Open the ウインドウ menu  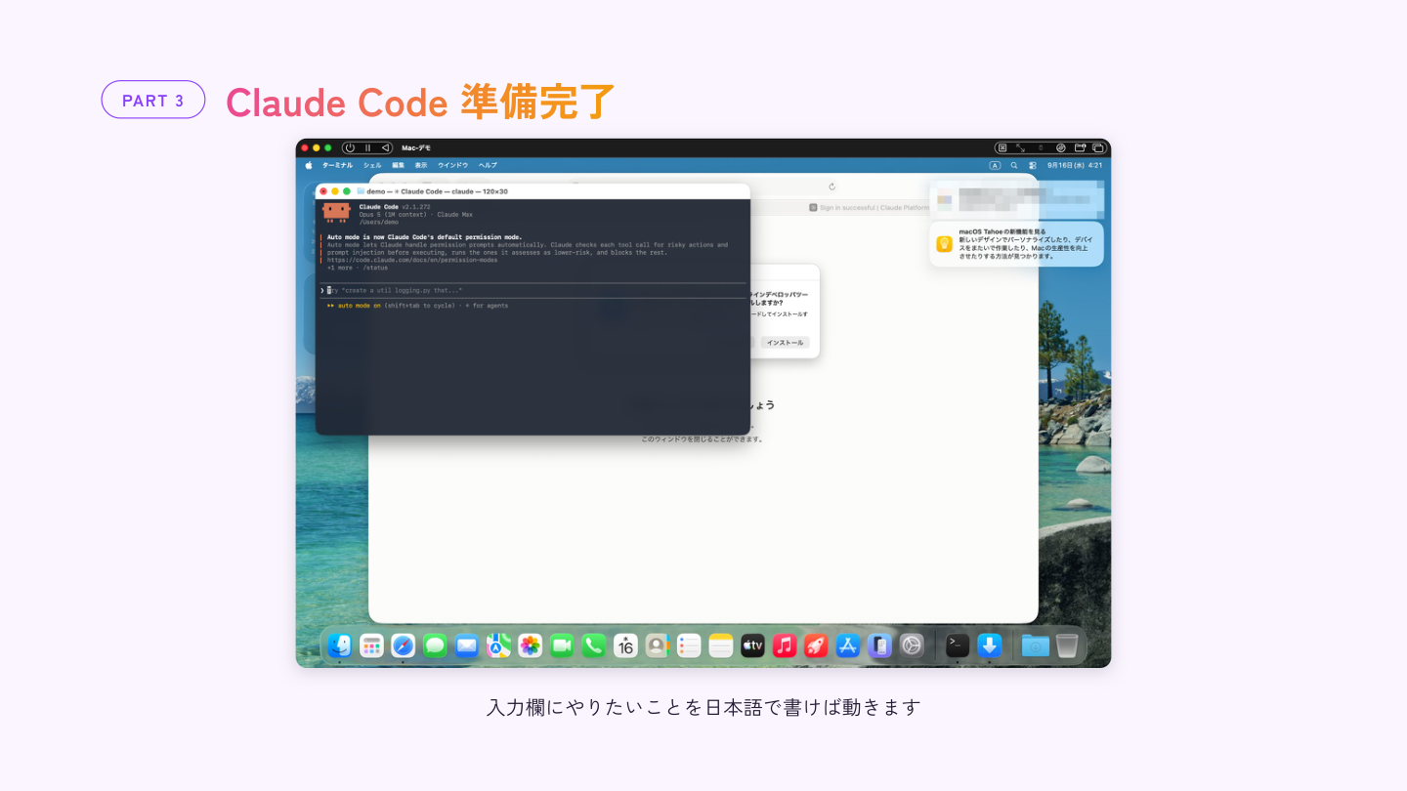pos(452,165)
